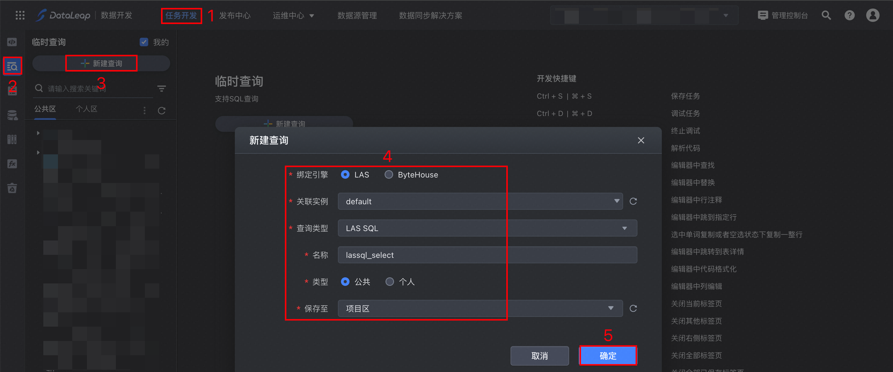Click the filter icon beside search box
The height and width of the screenshot is (372, 893).
click(161, 89)
